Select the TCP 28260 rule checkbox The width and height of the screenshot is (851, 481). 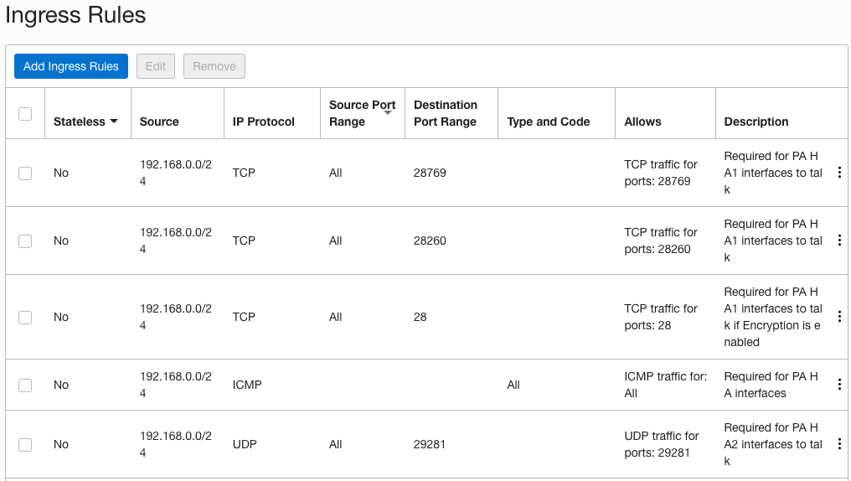pyautogui.click(x=25, y=240)
